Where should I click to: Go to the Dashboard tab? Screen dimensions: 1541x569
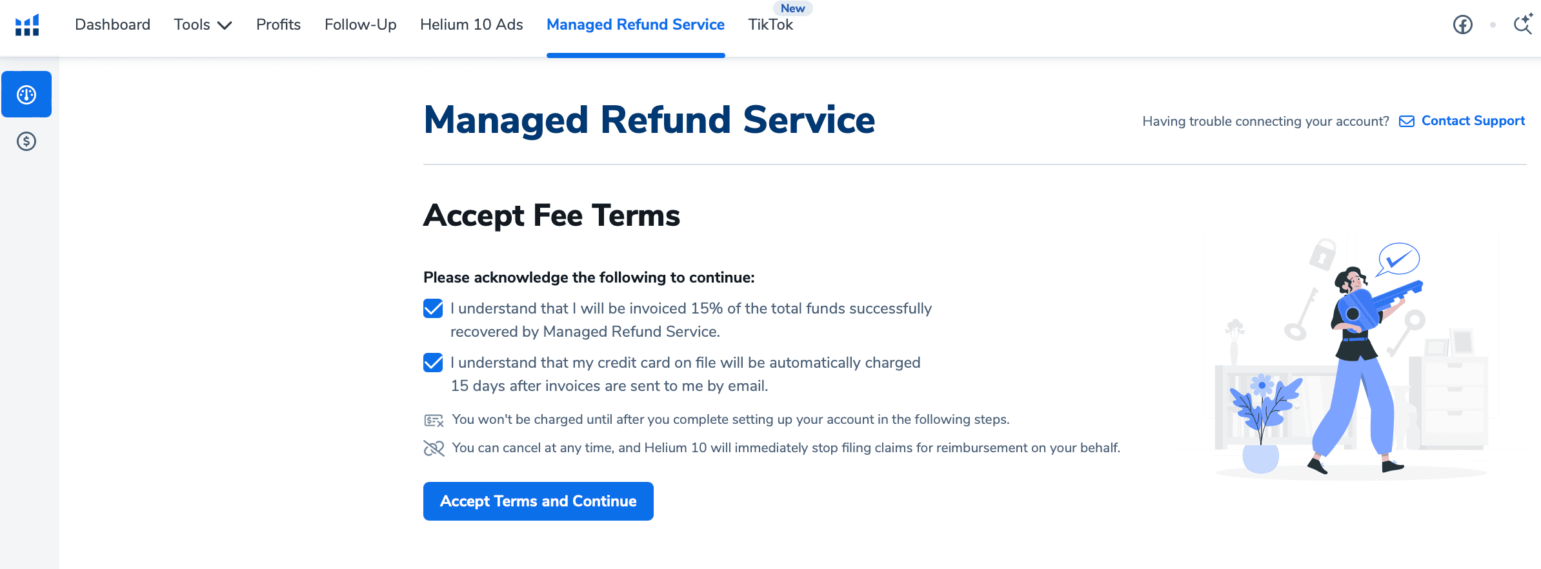112,25
